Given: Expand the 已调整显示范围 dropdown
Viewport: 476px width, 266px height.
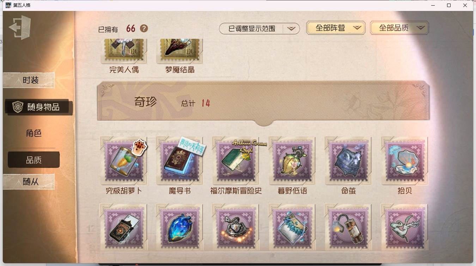Looking at the screenshot, I should [260, 29].
